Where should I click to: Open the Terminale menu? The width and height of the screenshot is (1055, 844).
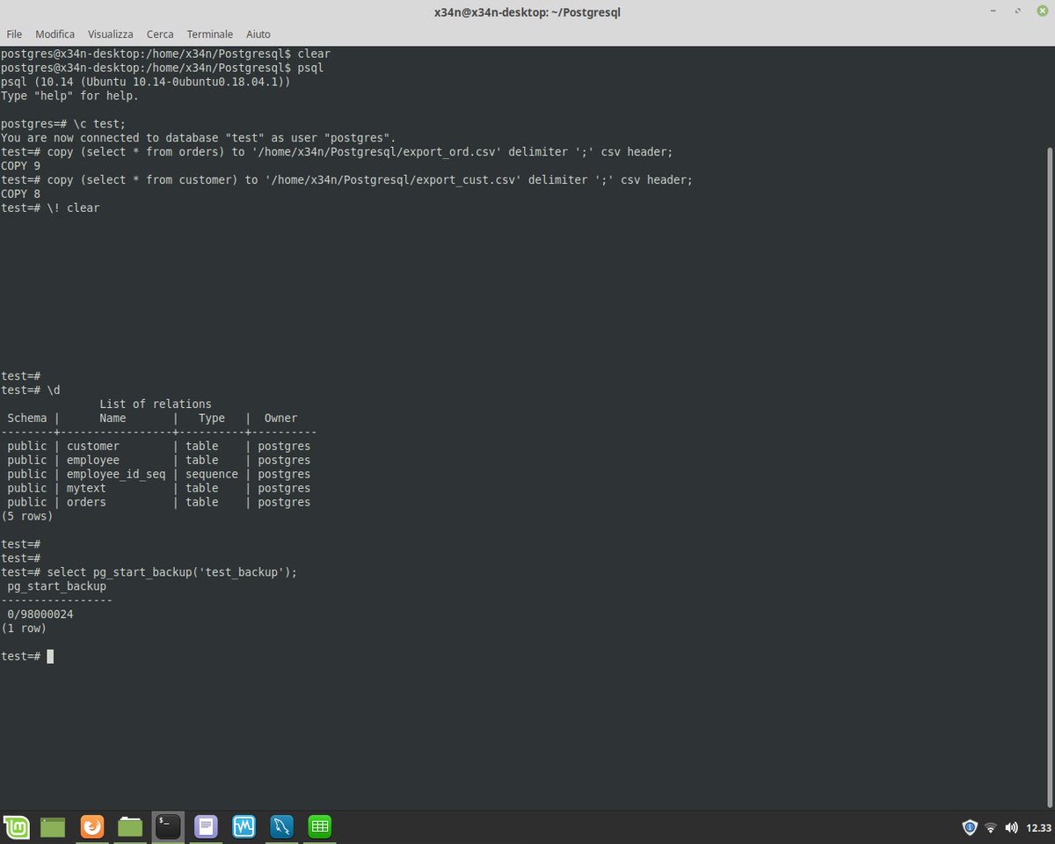coord(210,33)
